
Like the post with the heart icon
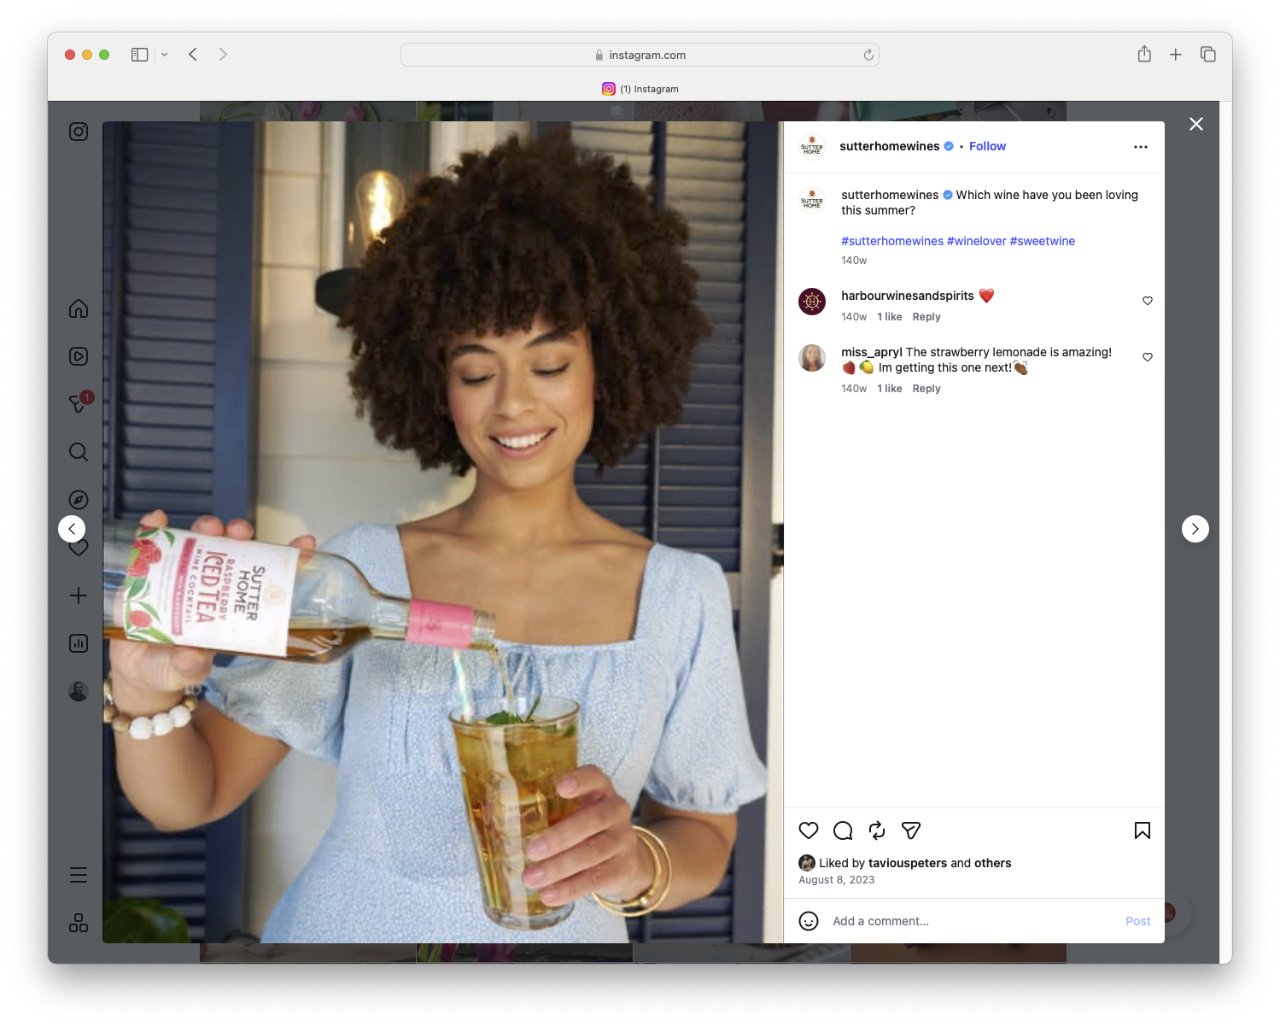click(x=808, y=830)
